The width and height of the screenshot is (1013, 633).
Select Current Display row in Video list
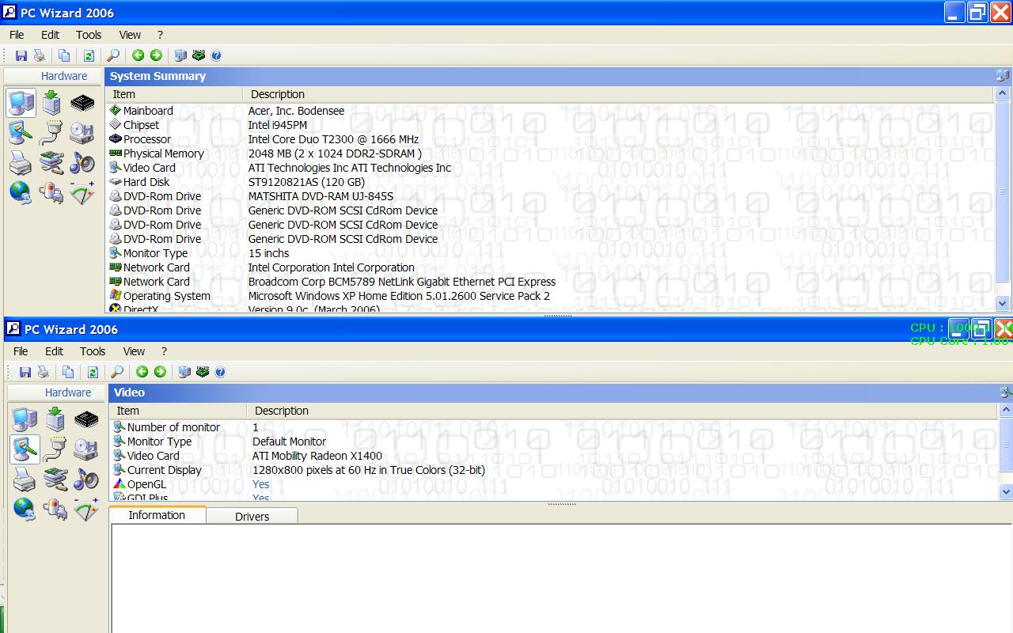[x=165, y=470]
